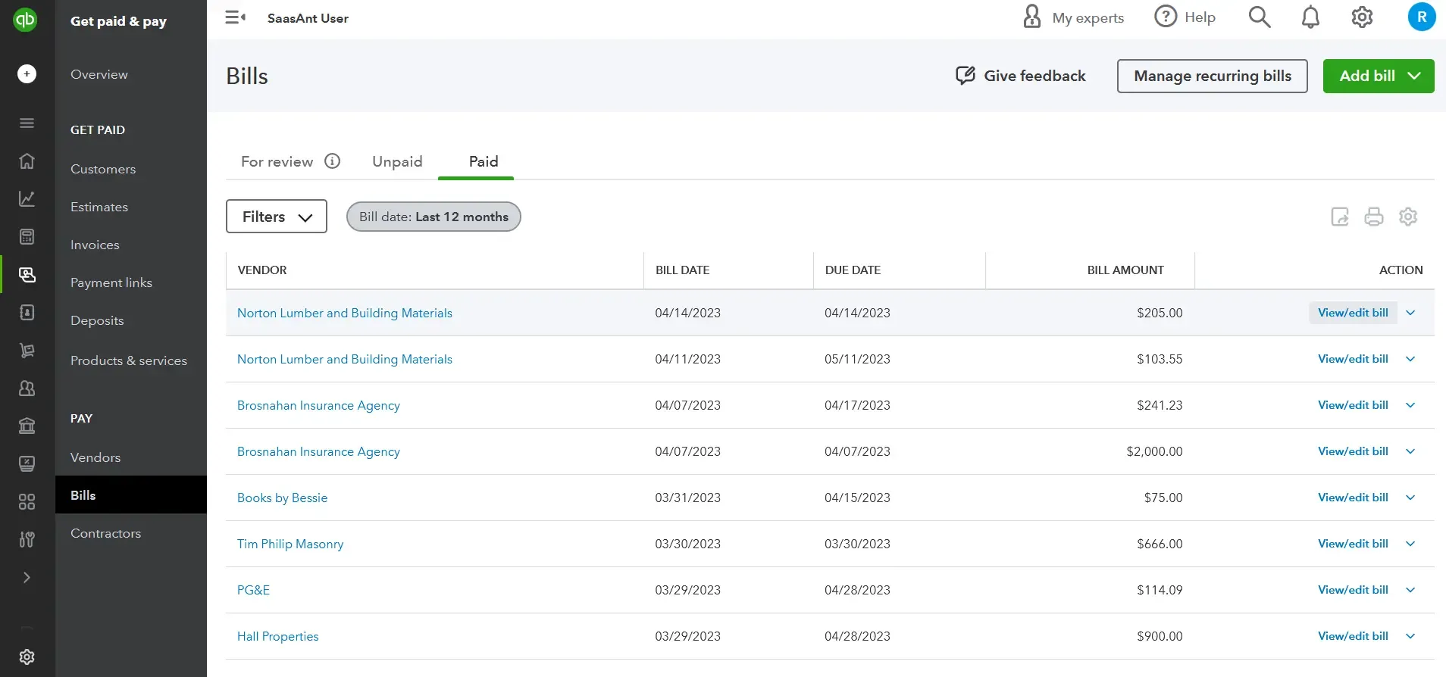Click the print icon above table
The image size is (1446, 677).
(x=1374, y=217)
